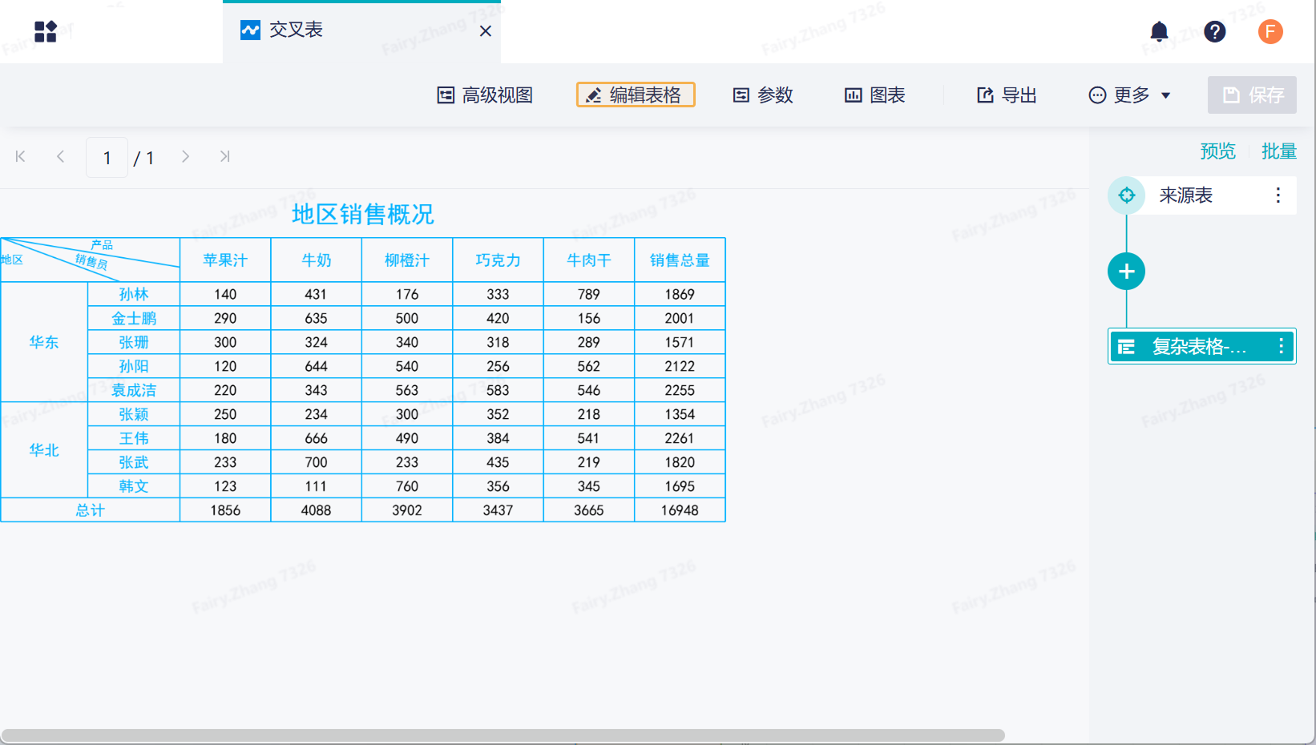Image resolution: width=1316 pixels, height=745 pixels.
Task: Click the page number input field
Action: point(107,157)
